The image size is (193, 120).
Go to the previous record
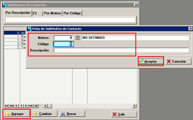[x=16, y=106]
